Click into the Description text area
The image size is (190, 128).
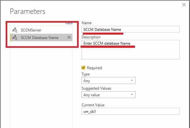(x=130, y=50)
